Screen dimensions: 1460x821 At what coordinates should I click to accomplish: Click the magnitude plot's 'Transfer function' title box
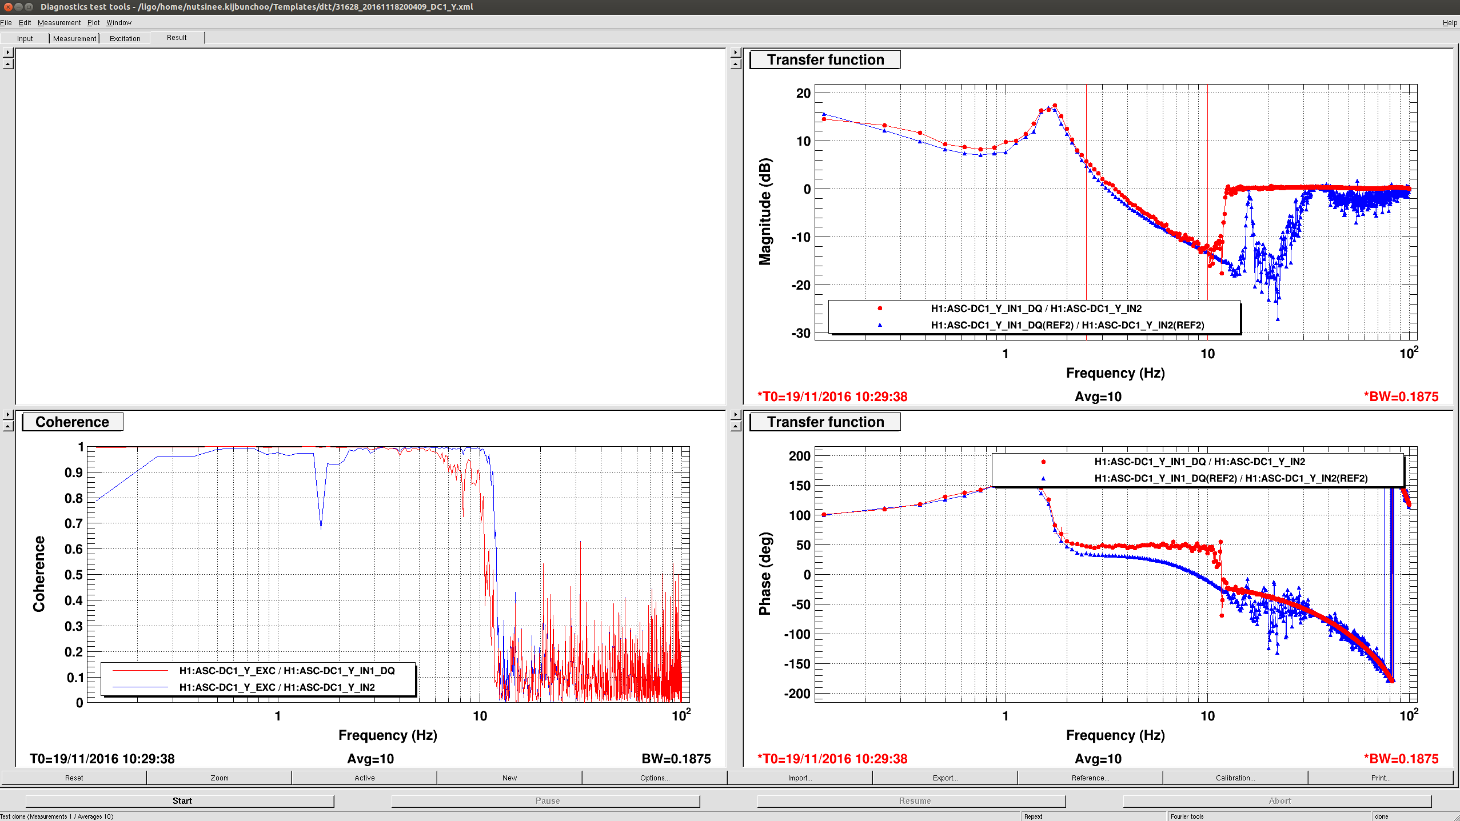click(825, 59)
